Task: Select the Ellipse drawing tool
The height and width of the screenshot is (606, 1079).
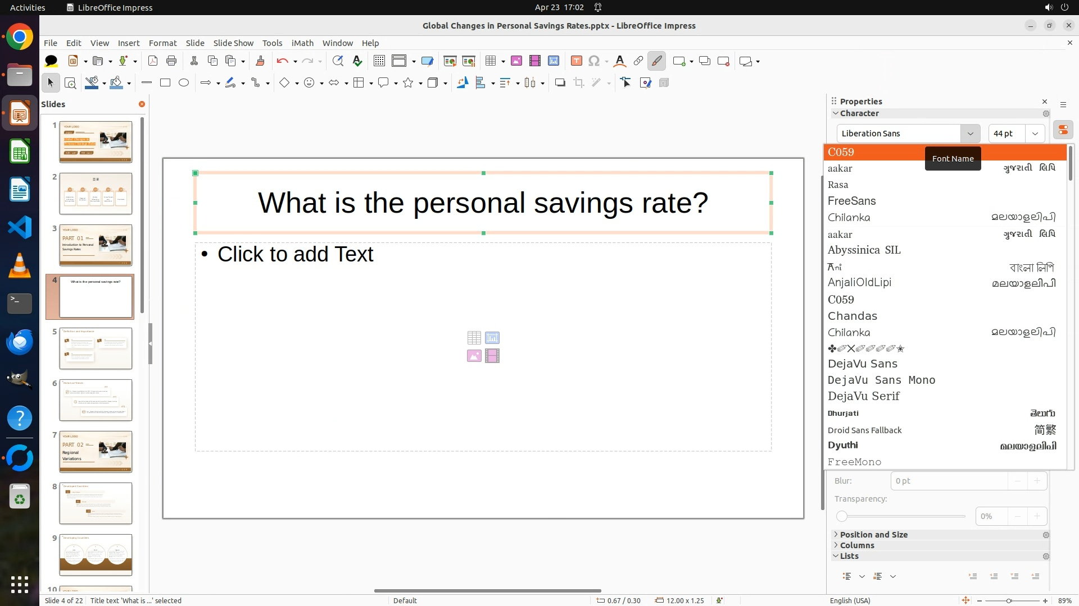Action: point(184,83)
